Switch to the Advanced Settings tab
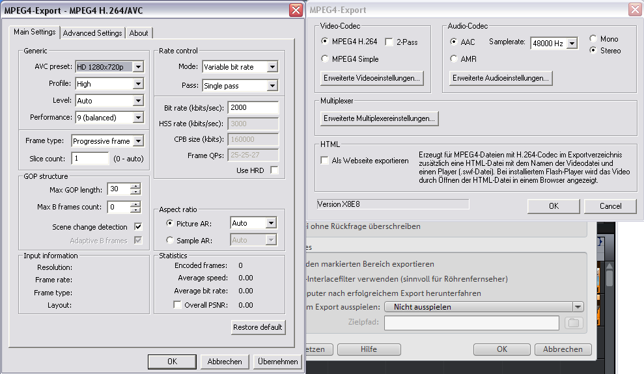Image resolution: width=644 pixels, height=374 pixels. tap(92, 33)
